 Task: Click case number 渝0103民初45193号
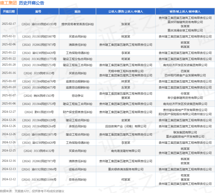pos(39,24)
